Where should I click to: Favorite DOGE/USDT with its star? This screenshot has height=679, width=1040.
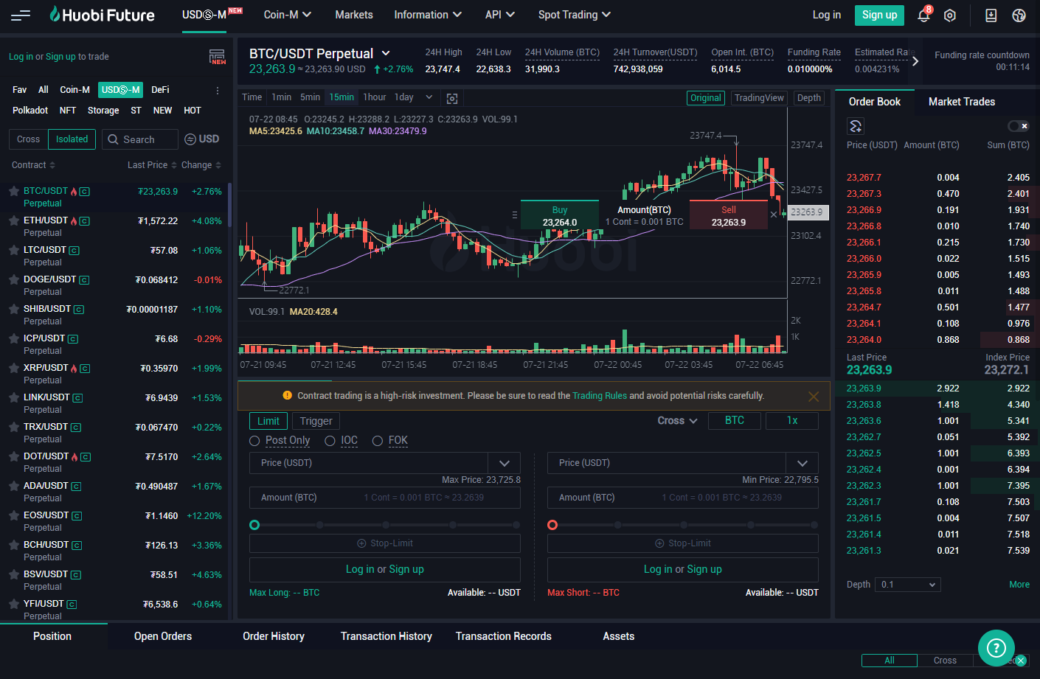point(14,279)
